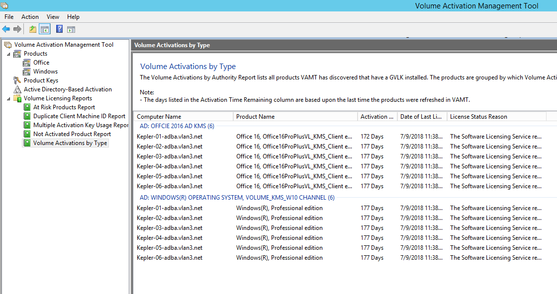557x294 pixels.
Task: Open the Action menu
Action: click(x=30, y=16)
